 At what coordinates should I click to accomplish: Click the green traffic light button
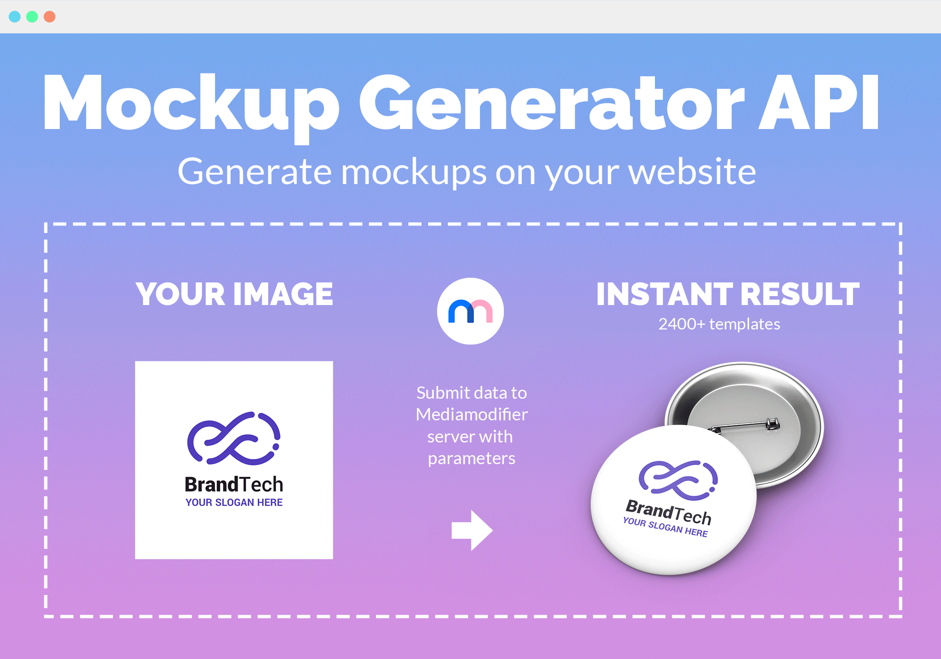coord(30,14)
